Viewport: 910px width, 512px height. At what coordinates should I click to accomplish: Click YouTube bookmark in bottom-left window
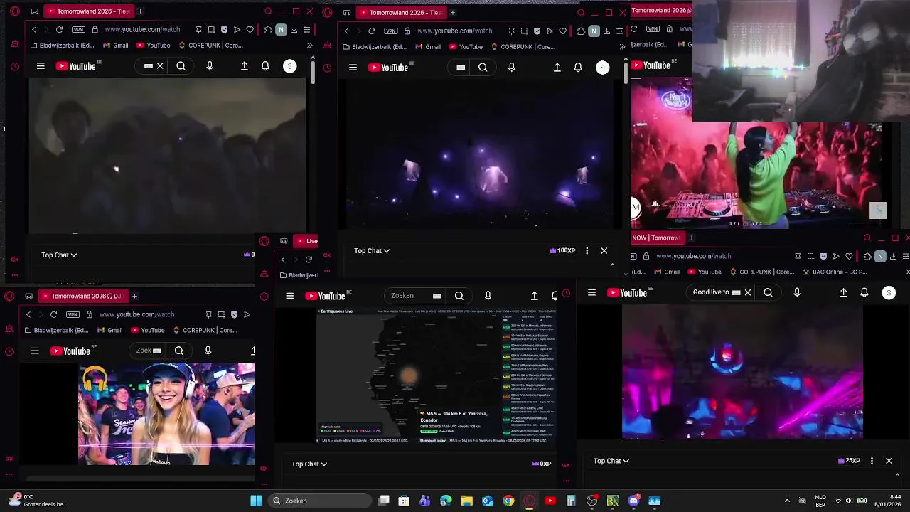click(x=147, y=330)
